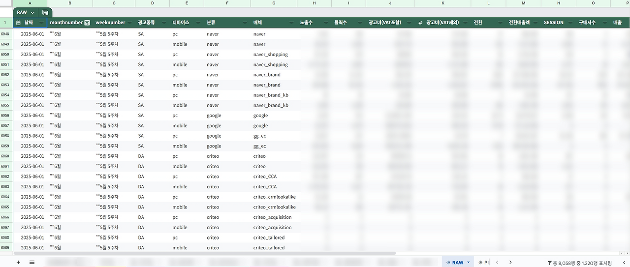The width and height of the screenshot is (630, 267).
Task: Open the 광고비(VAT포함) column filter
Action: coord(409,23)
